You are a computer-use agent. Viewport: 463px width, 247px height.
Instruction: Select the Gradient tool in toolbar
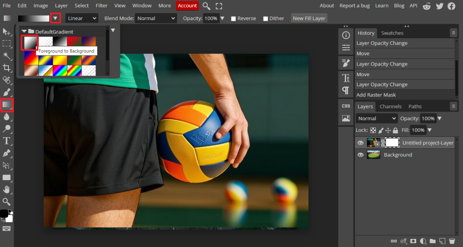7,105
